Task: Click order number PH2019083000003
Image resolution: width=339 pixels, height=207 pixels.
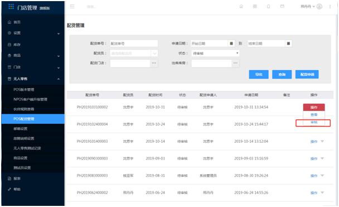Action: click(x=93, y=175)
